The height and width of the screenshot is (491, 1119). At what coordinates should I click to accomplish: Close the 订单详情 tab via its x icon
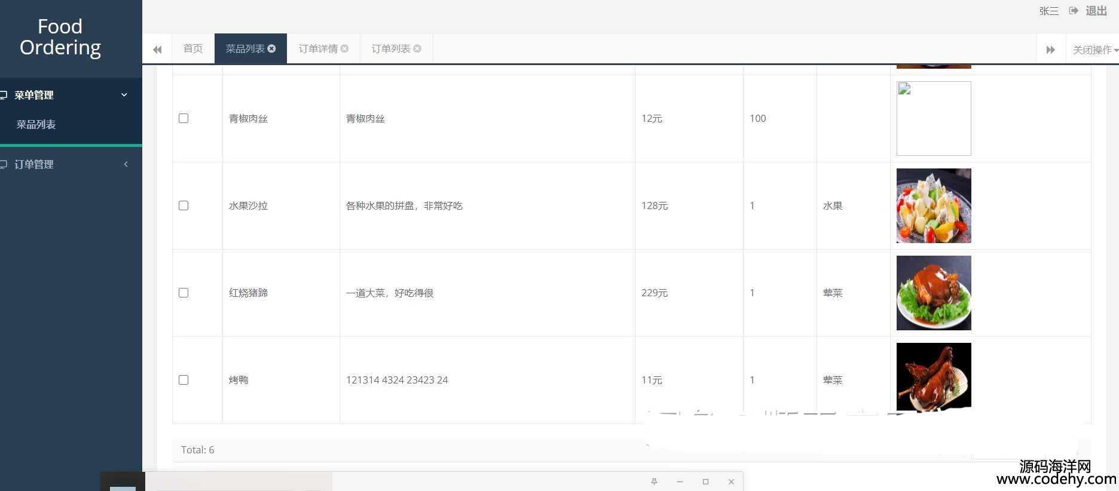click(344, 48)
